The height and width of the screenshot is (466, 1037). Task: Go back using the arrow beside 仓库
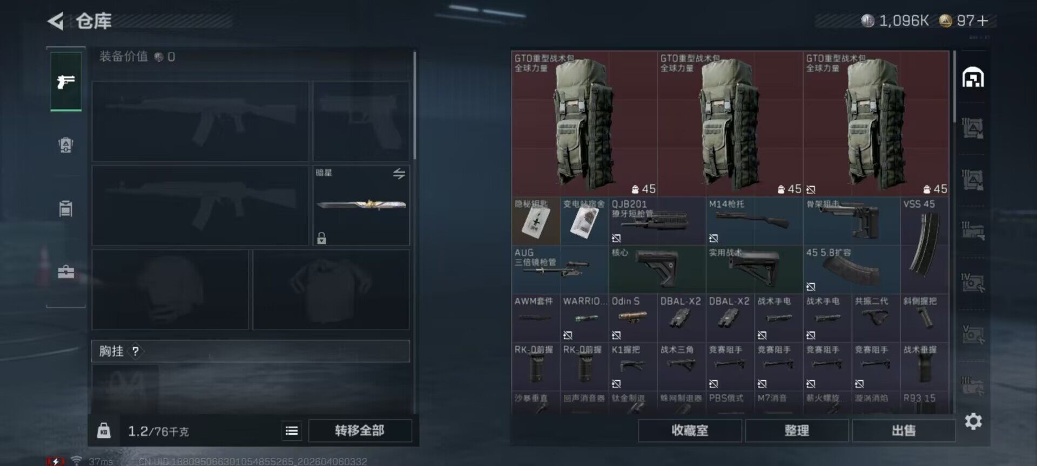tap(56, 21)
